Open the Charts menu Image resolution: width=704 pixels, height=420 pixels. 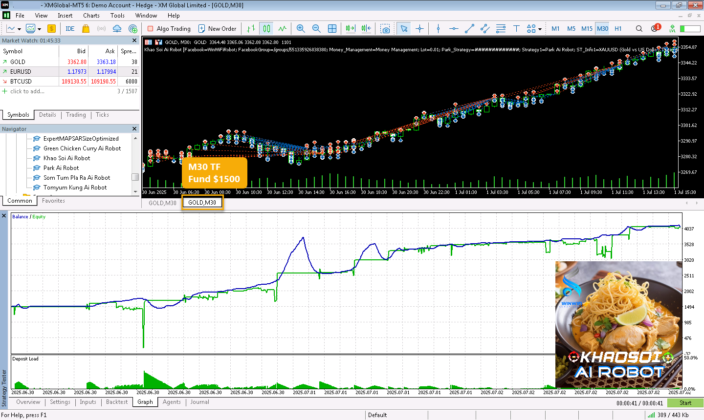tap(91, 15)
